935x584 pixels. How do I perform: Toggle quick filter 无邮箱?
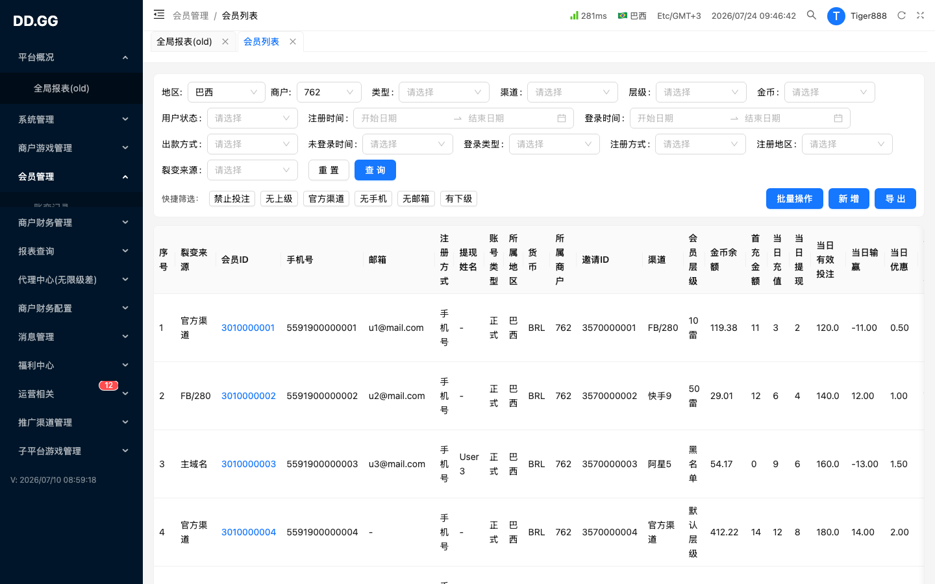[x=416, y=199]
